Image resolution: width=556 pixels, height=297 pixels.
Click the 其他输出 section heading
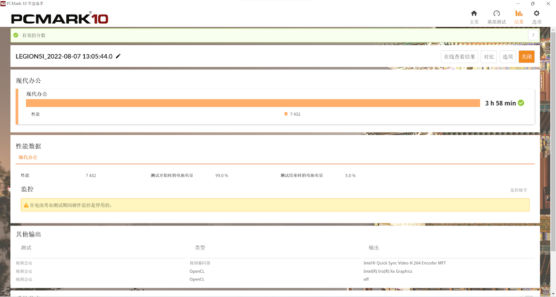(29, 234)
